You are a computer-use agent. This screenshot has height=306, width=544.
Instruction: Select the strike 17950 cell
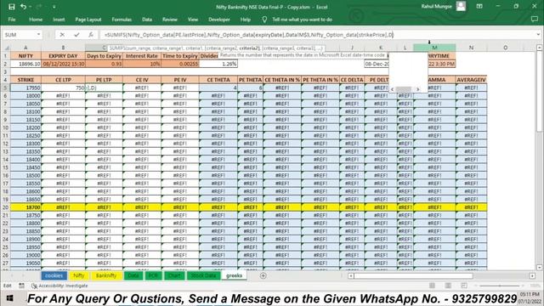(25, 88)
